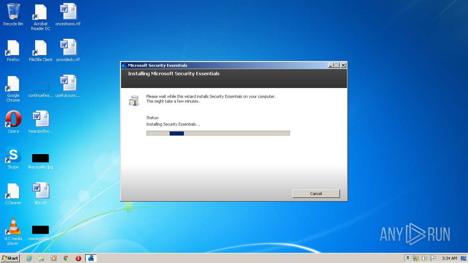This screenshot has height=263, width=468.
Task: Click the "Installing Microsoft Security Essentials" heading
Action: (174, 73)
